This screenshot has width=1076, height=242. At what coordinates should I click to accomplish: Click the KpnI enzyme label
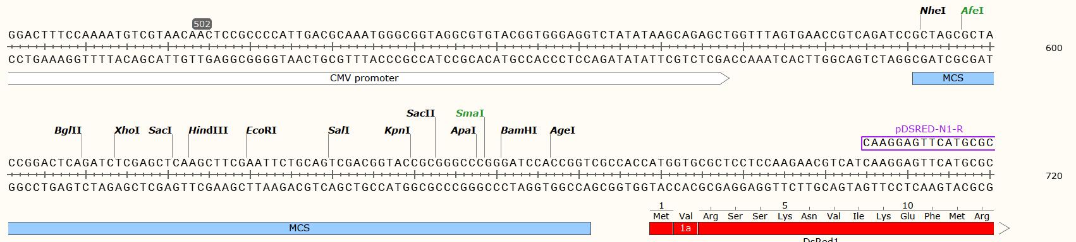click(x=397, y=130)
